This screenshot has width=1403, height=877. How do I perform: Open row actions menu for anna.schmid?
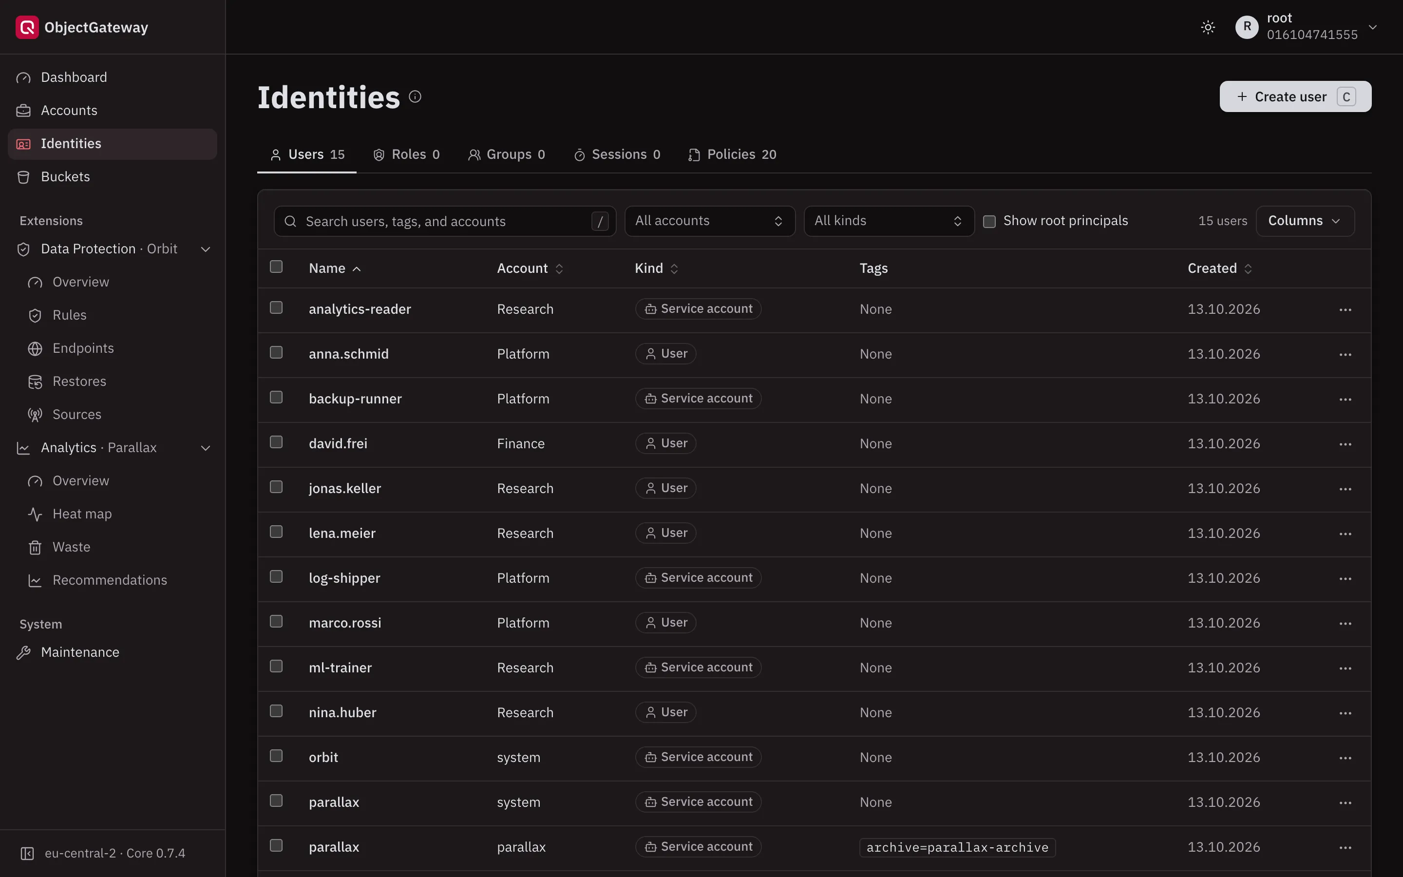1345,354
